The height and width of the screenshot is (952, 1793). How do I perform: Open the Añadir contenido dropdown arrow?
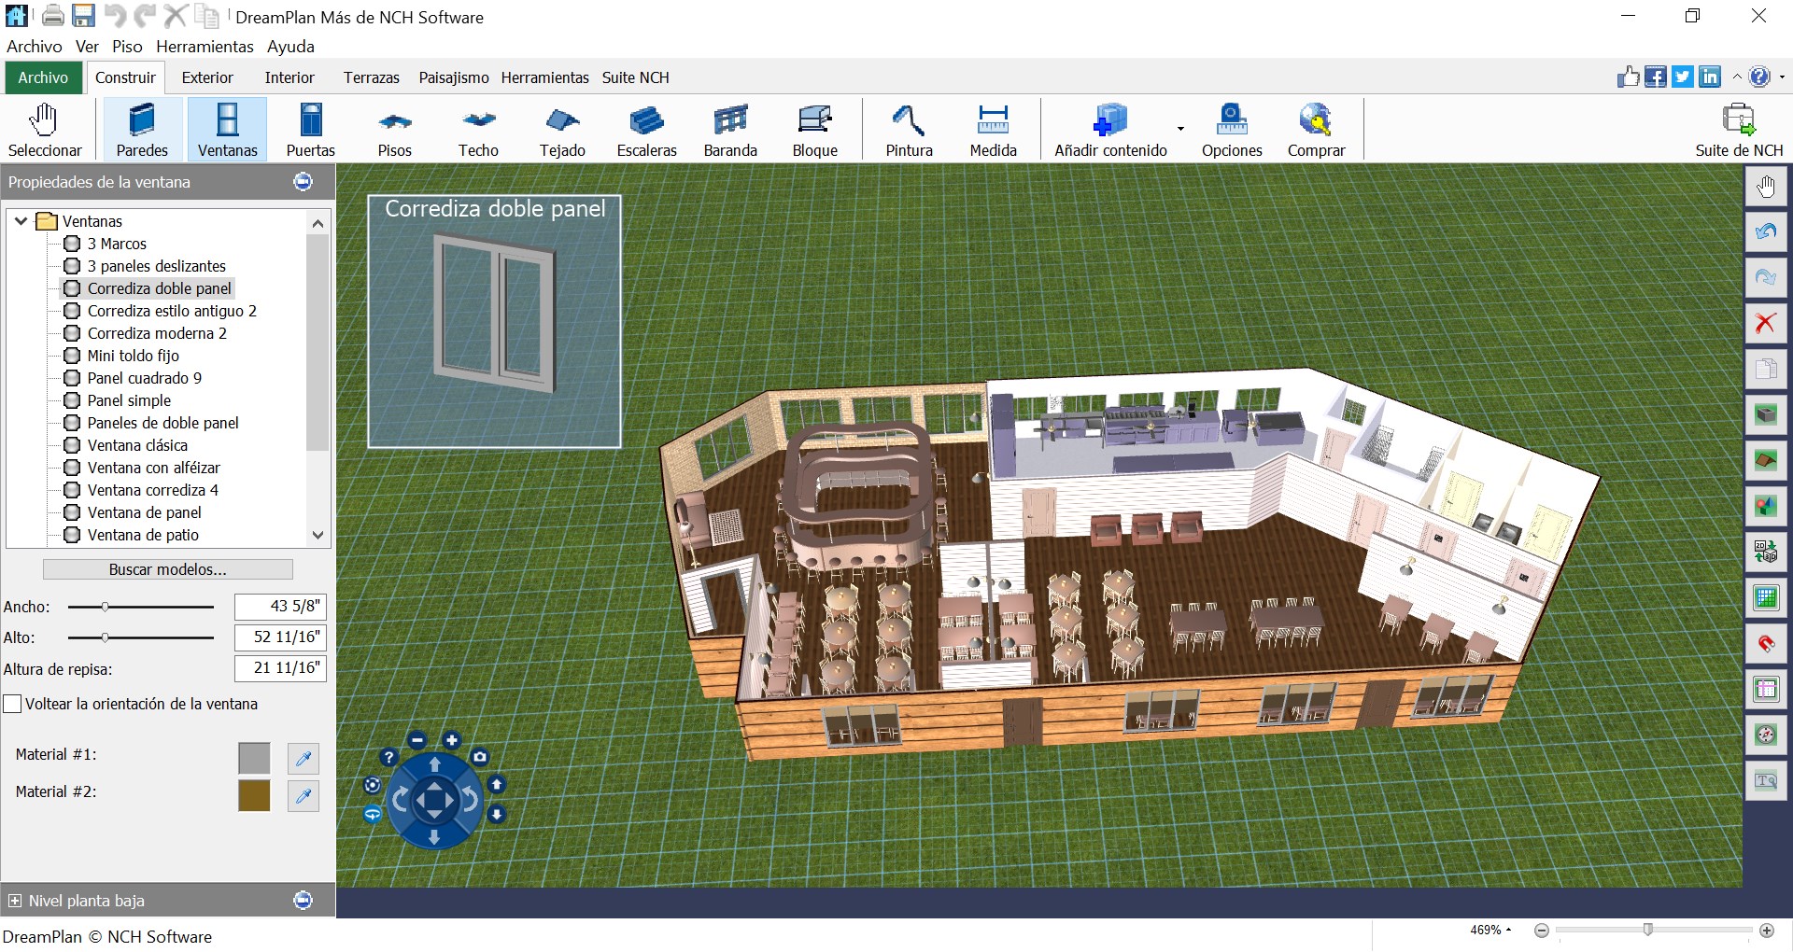(x=1180, y=129)
